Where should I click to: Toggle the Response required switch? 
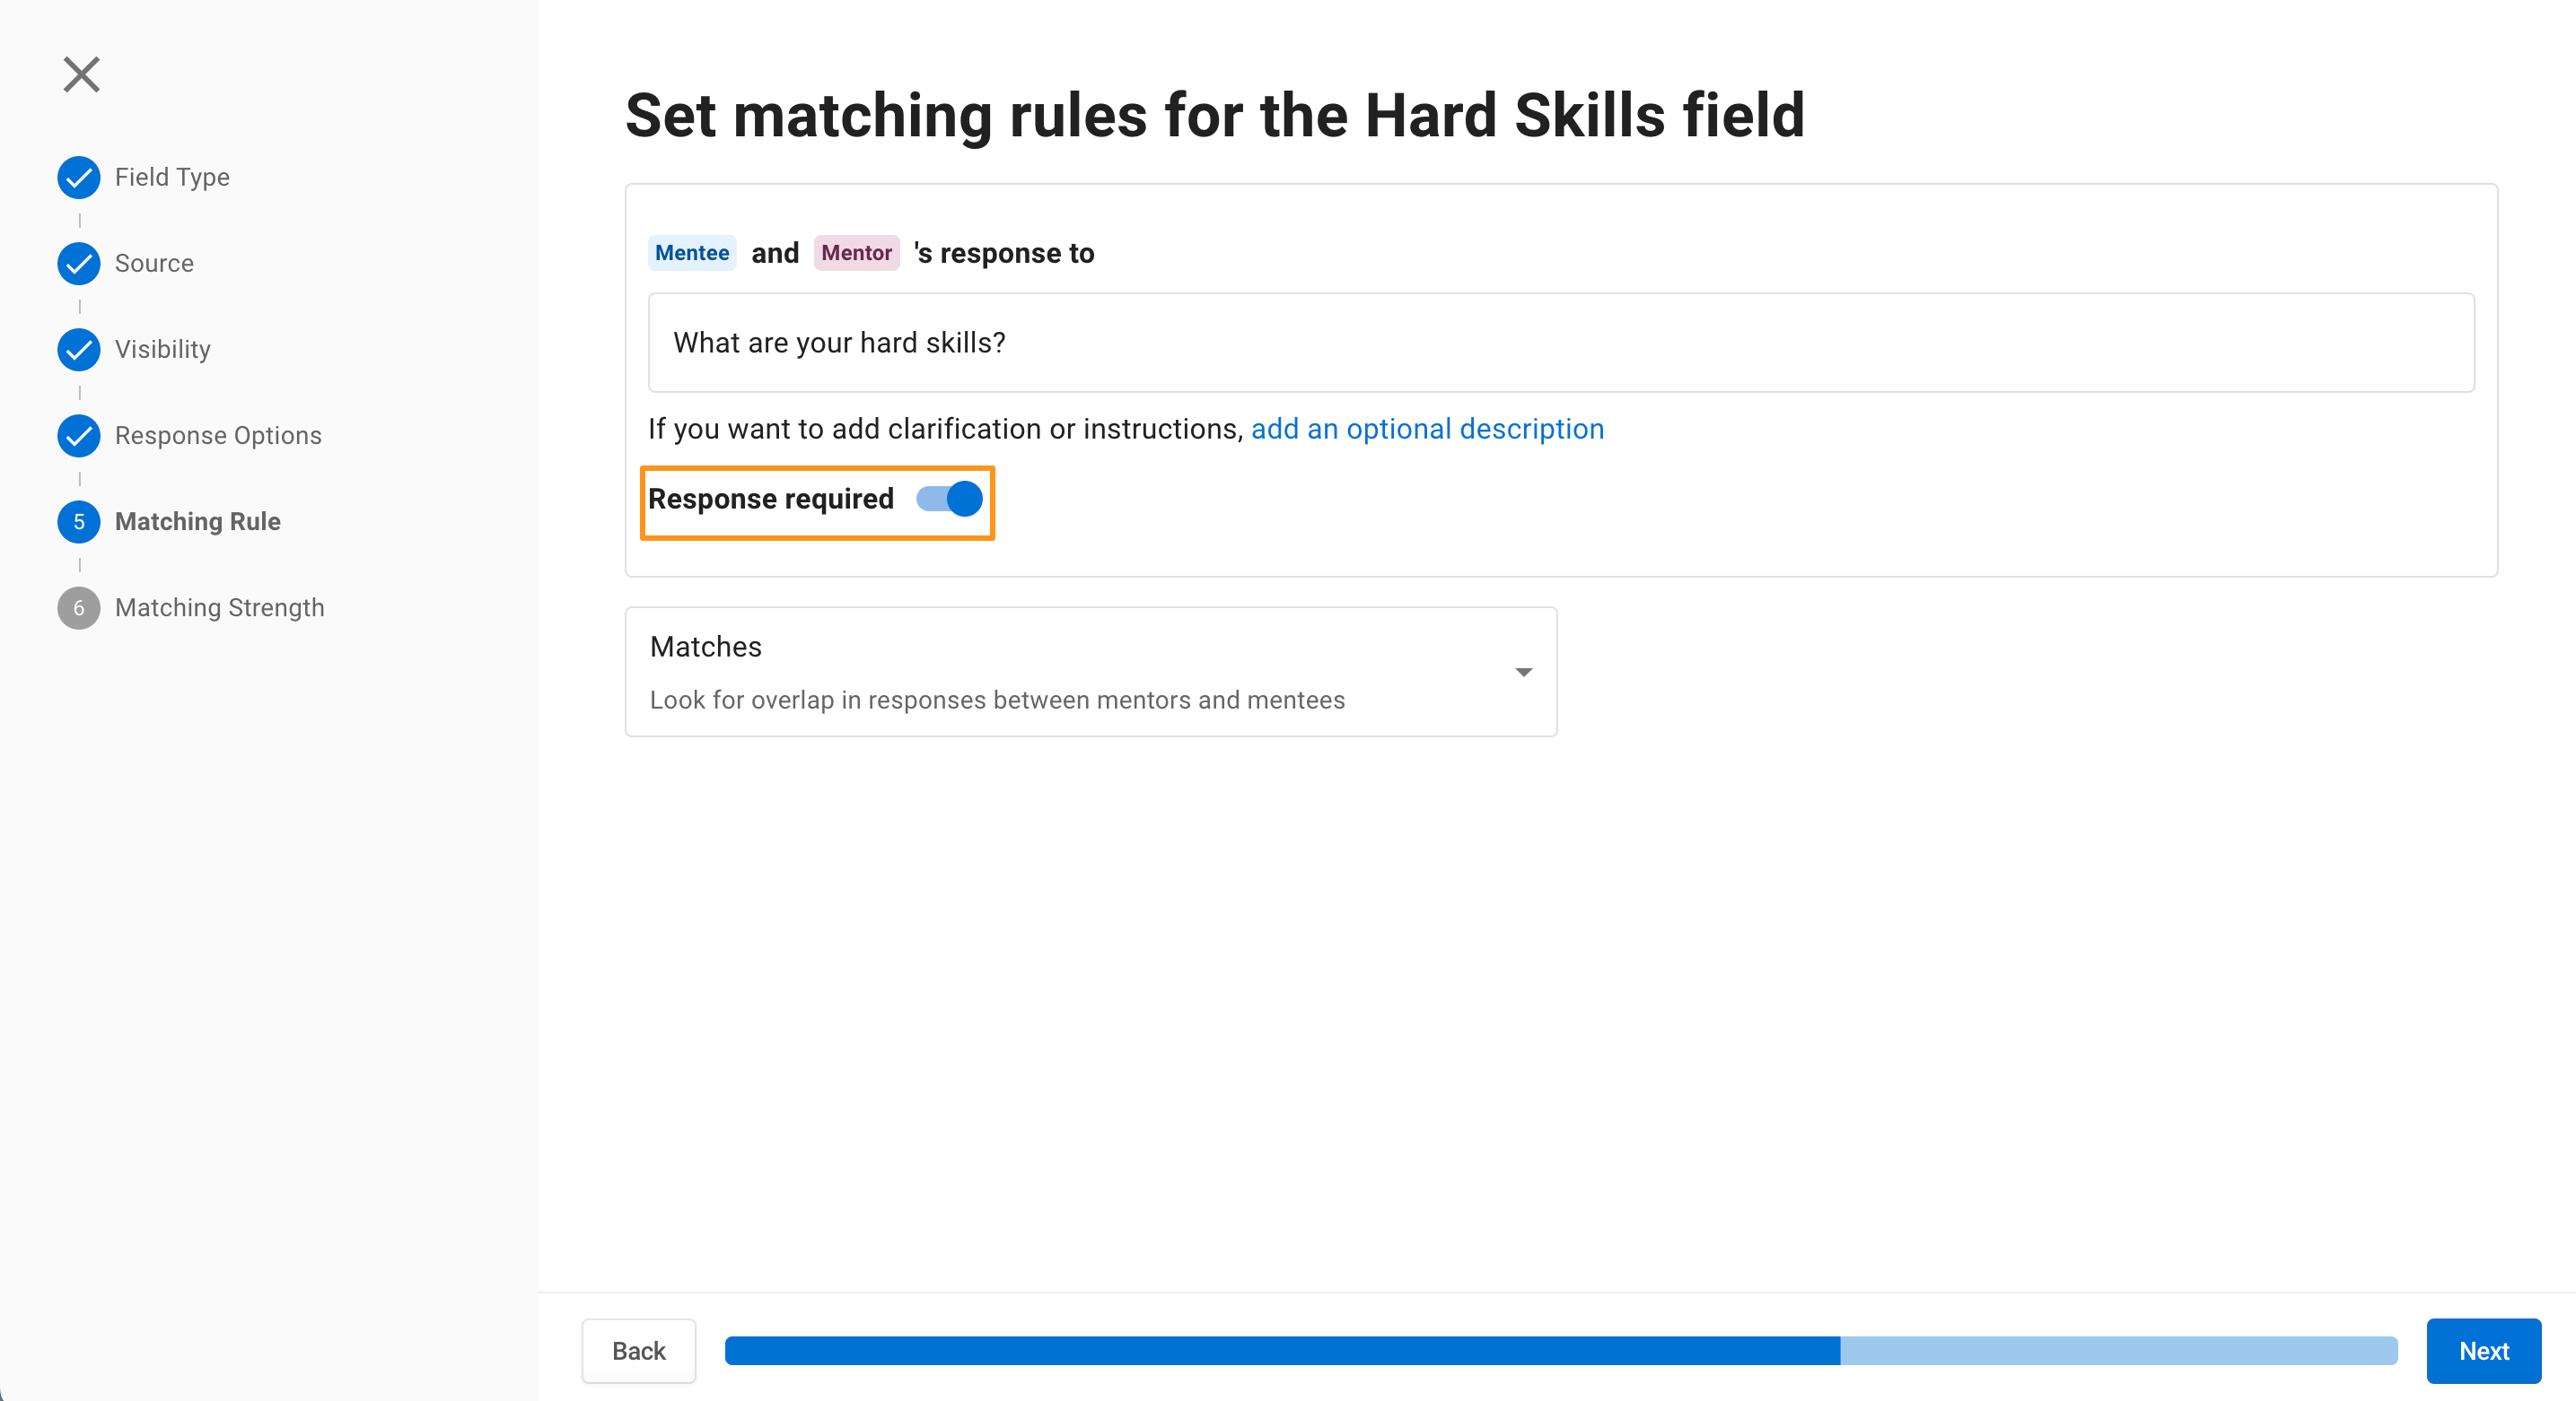click(x=949, y=499)
